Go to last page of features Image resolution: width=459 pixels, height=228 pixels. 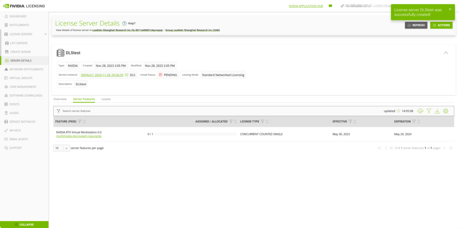[x=451, y=148]
